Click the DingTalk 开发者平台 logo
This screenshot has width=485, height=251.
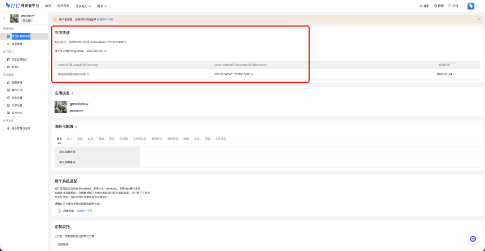click(22, 6)
